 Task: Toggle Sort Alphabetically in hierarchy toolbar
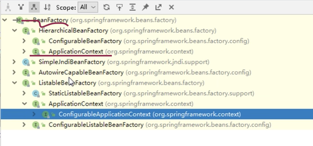(x=47, y=7)
